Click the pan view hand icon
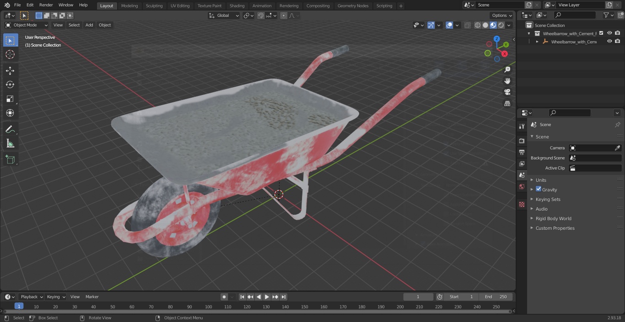 [x=507, y=81]
